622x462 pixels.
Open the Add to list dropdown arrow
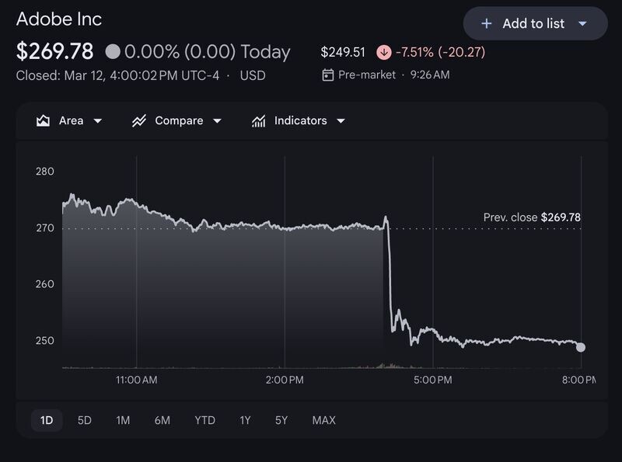582,24
